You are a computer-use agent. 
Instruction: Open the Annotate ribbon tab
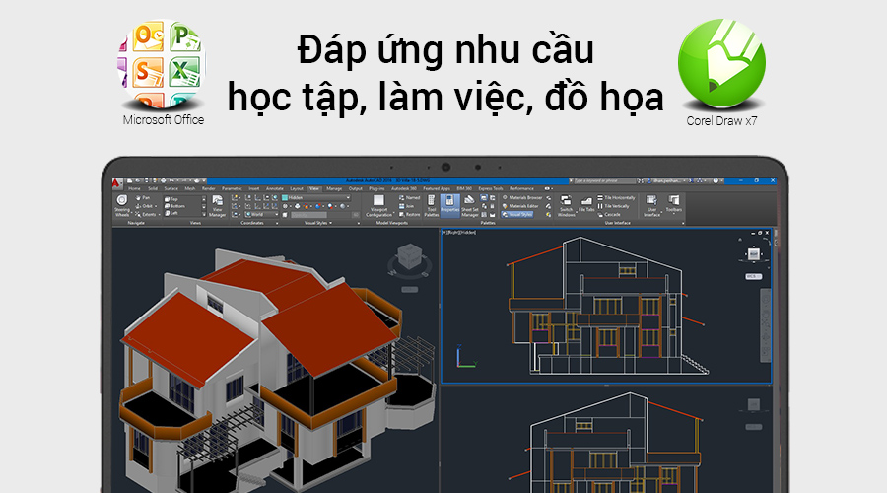click(275, 188)
